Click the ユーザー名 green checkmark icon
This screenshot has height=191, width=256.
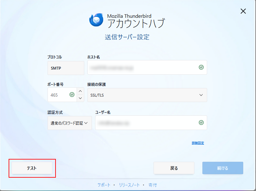(201, 123)
